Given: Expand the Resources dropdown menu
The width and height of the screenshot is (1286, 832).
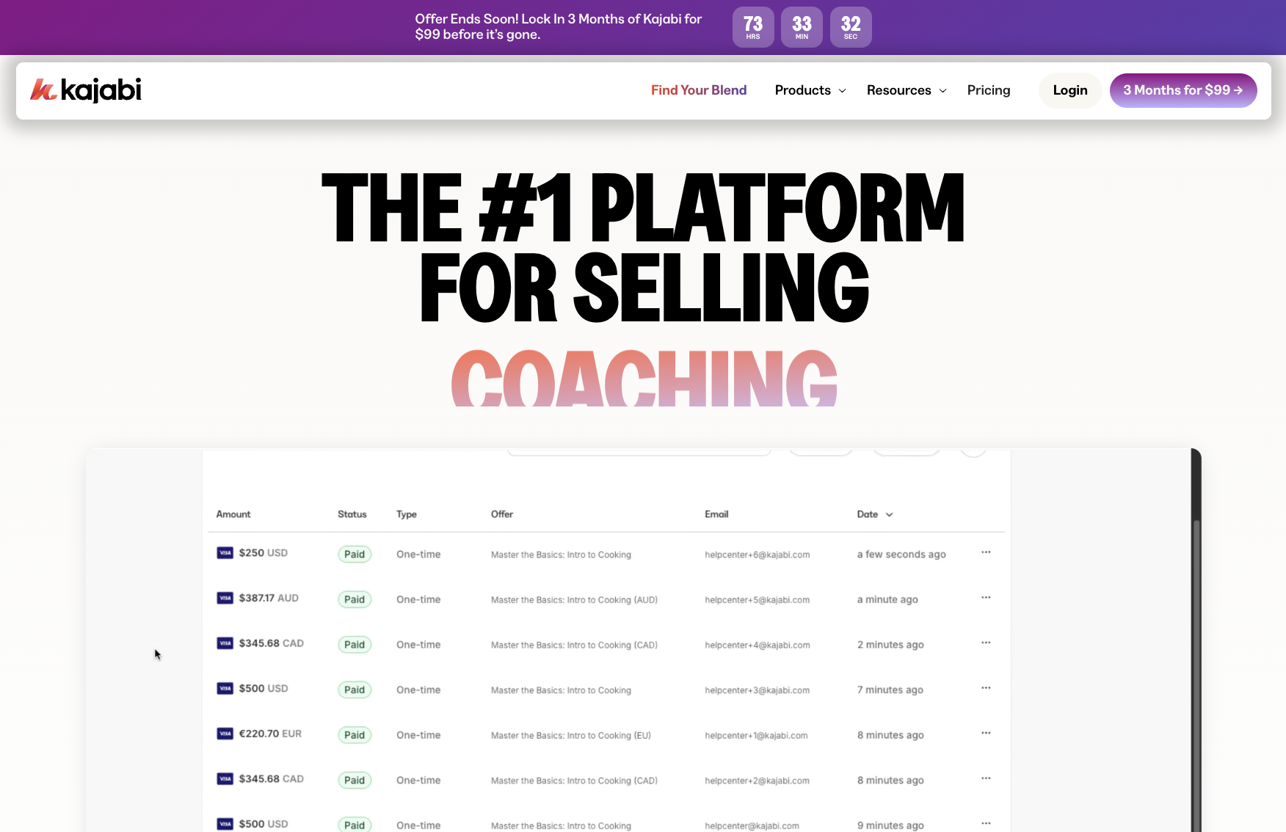Looking at the screenshot, I should [907, 90].
